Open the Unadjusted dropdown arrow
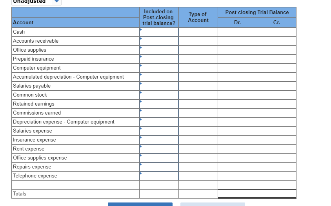 click(56, 2)
